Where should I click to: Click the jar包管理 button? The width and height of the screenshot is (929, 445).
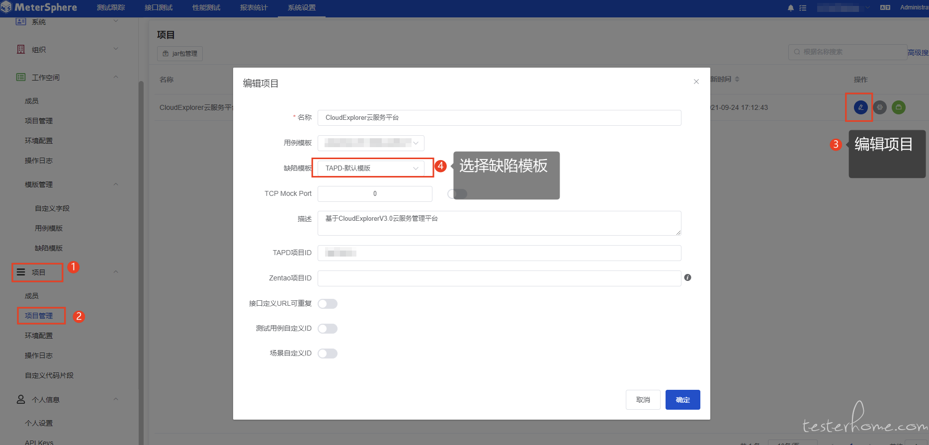coord(180,54)
